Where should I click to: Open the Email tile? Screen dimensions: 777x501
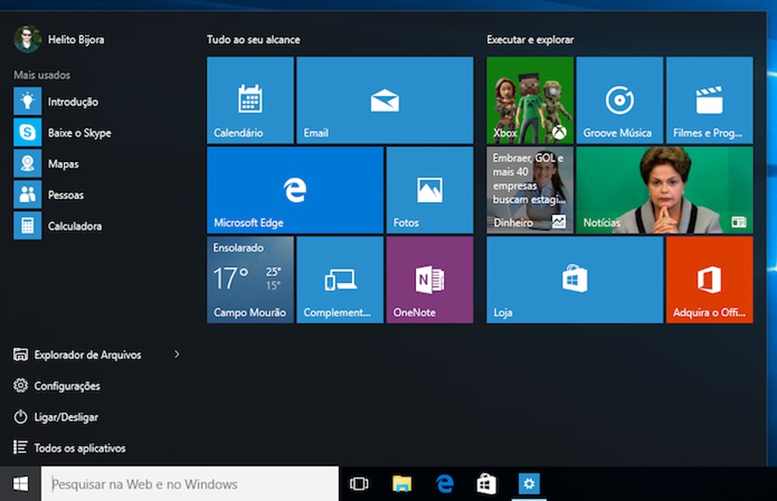click(x=385, y=100)
